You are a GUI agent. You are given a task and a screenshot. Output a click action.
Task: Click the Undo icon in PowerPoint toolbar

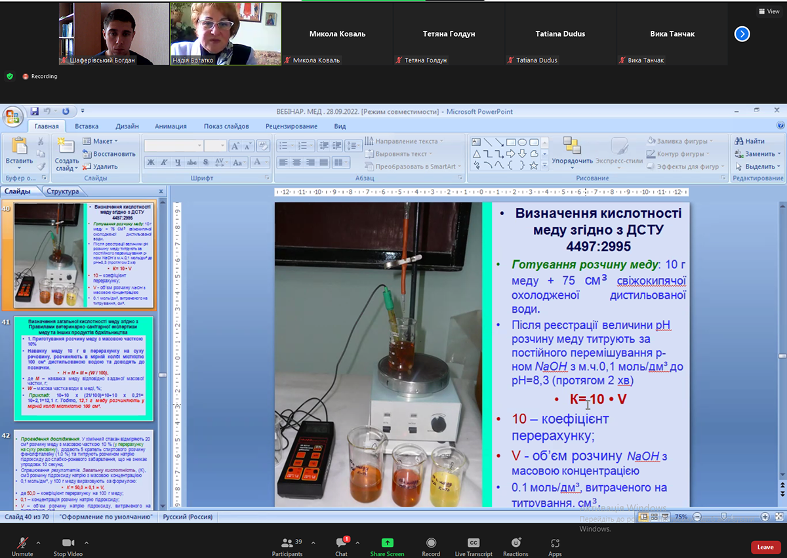coord(47,111)
